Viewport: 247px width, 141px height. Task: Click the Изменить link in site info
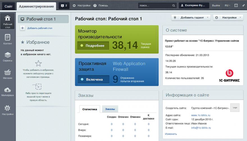click(x=171, y=134)
